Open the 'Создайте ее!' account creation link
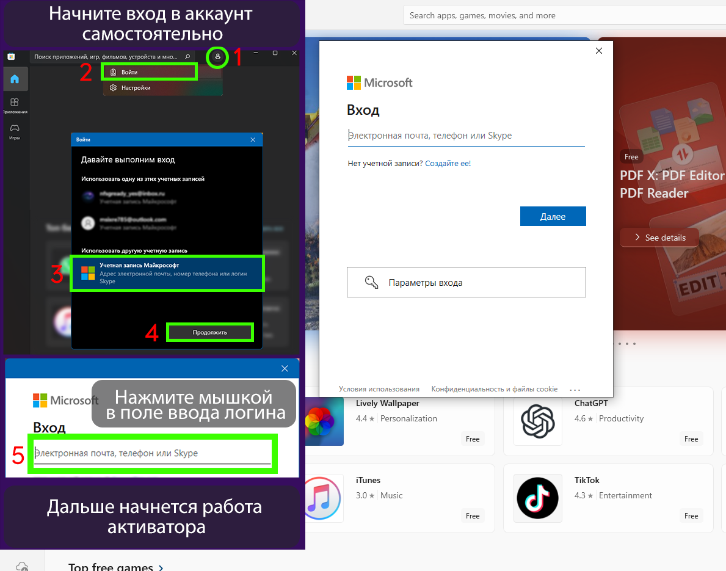Screen dimensions: 726x571 coord(448,164)
